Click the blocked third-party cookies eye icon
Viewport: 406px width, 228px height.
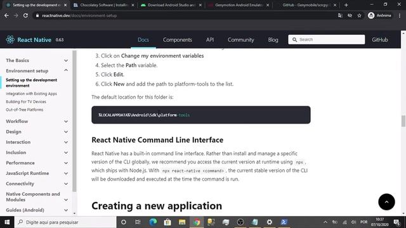350,15
